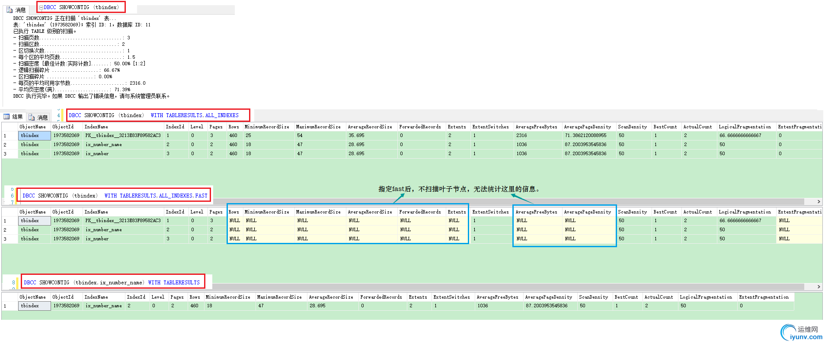Click scroll-right arrow under the first results grid
Viewport: 825px width, 344px height.
(819, 201)
